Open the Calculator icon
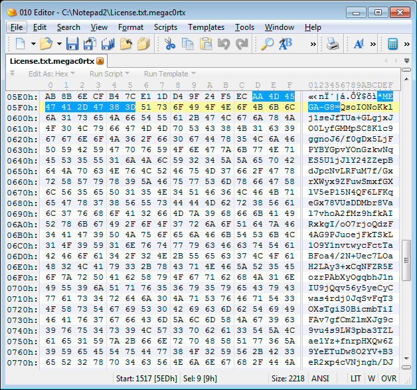This screenshot has width=417, height=390. (x=392, y=44)
